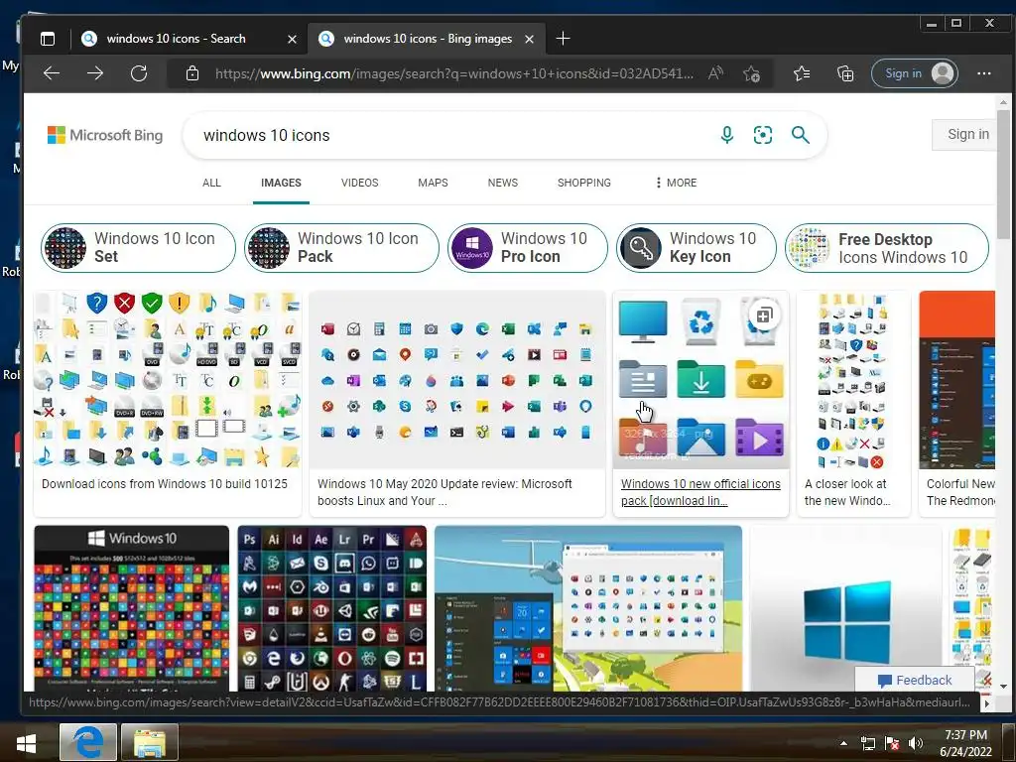Go back to previous page

(52, 73)
